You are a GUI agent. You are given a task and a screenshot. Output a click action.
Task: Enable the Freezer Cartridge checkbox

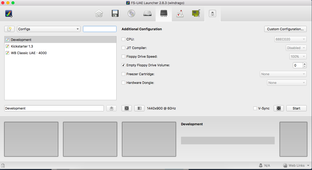tap(123, 74)
